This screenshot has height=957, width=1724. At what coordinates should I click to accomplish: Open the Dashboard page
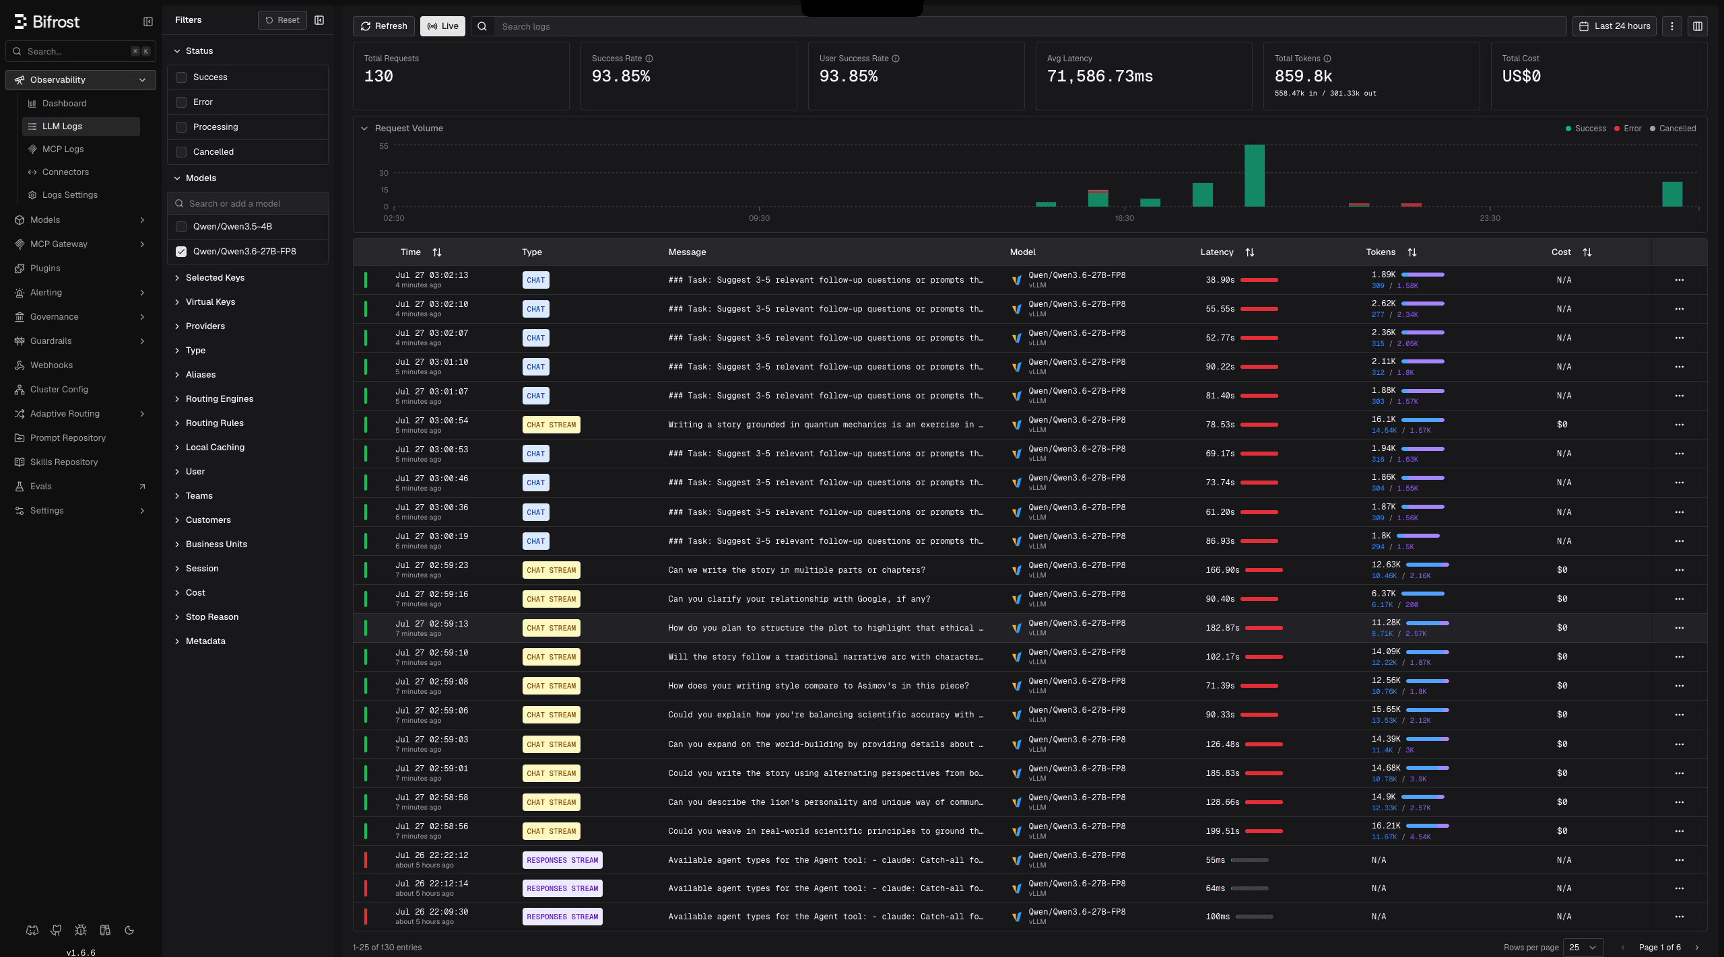click(64, 104)
